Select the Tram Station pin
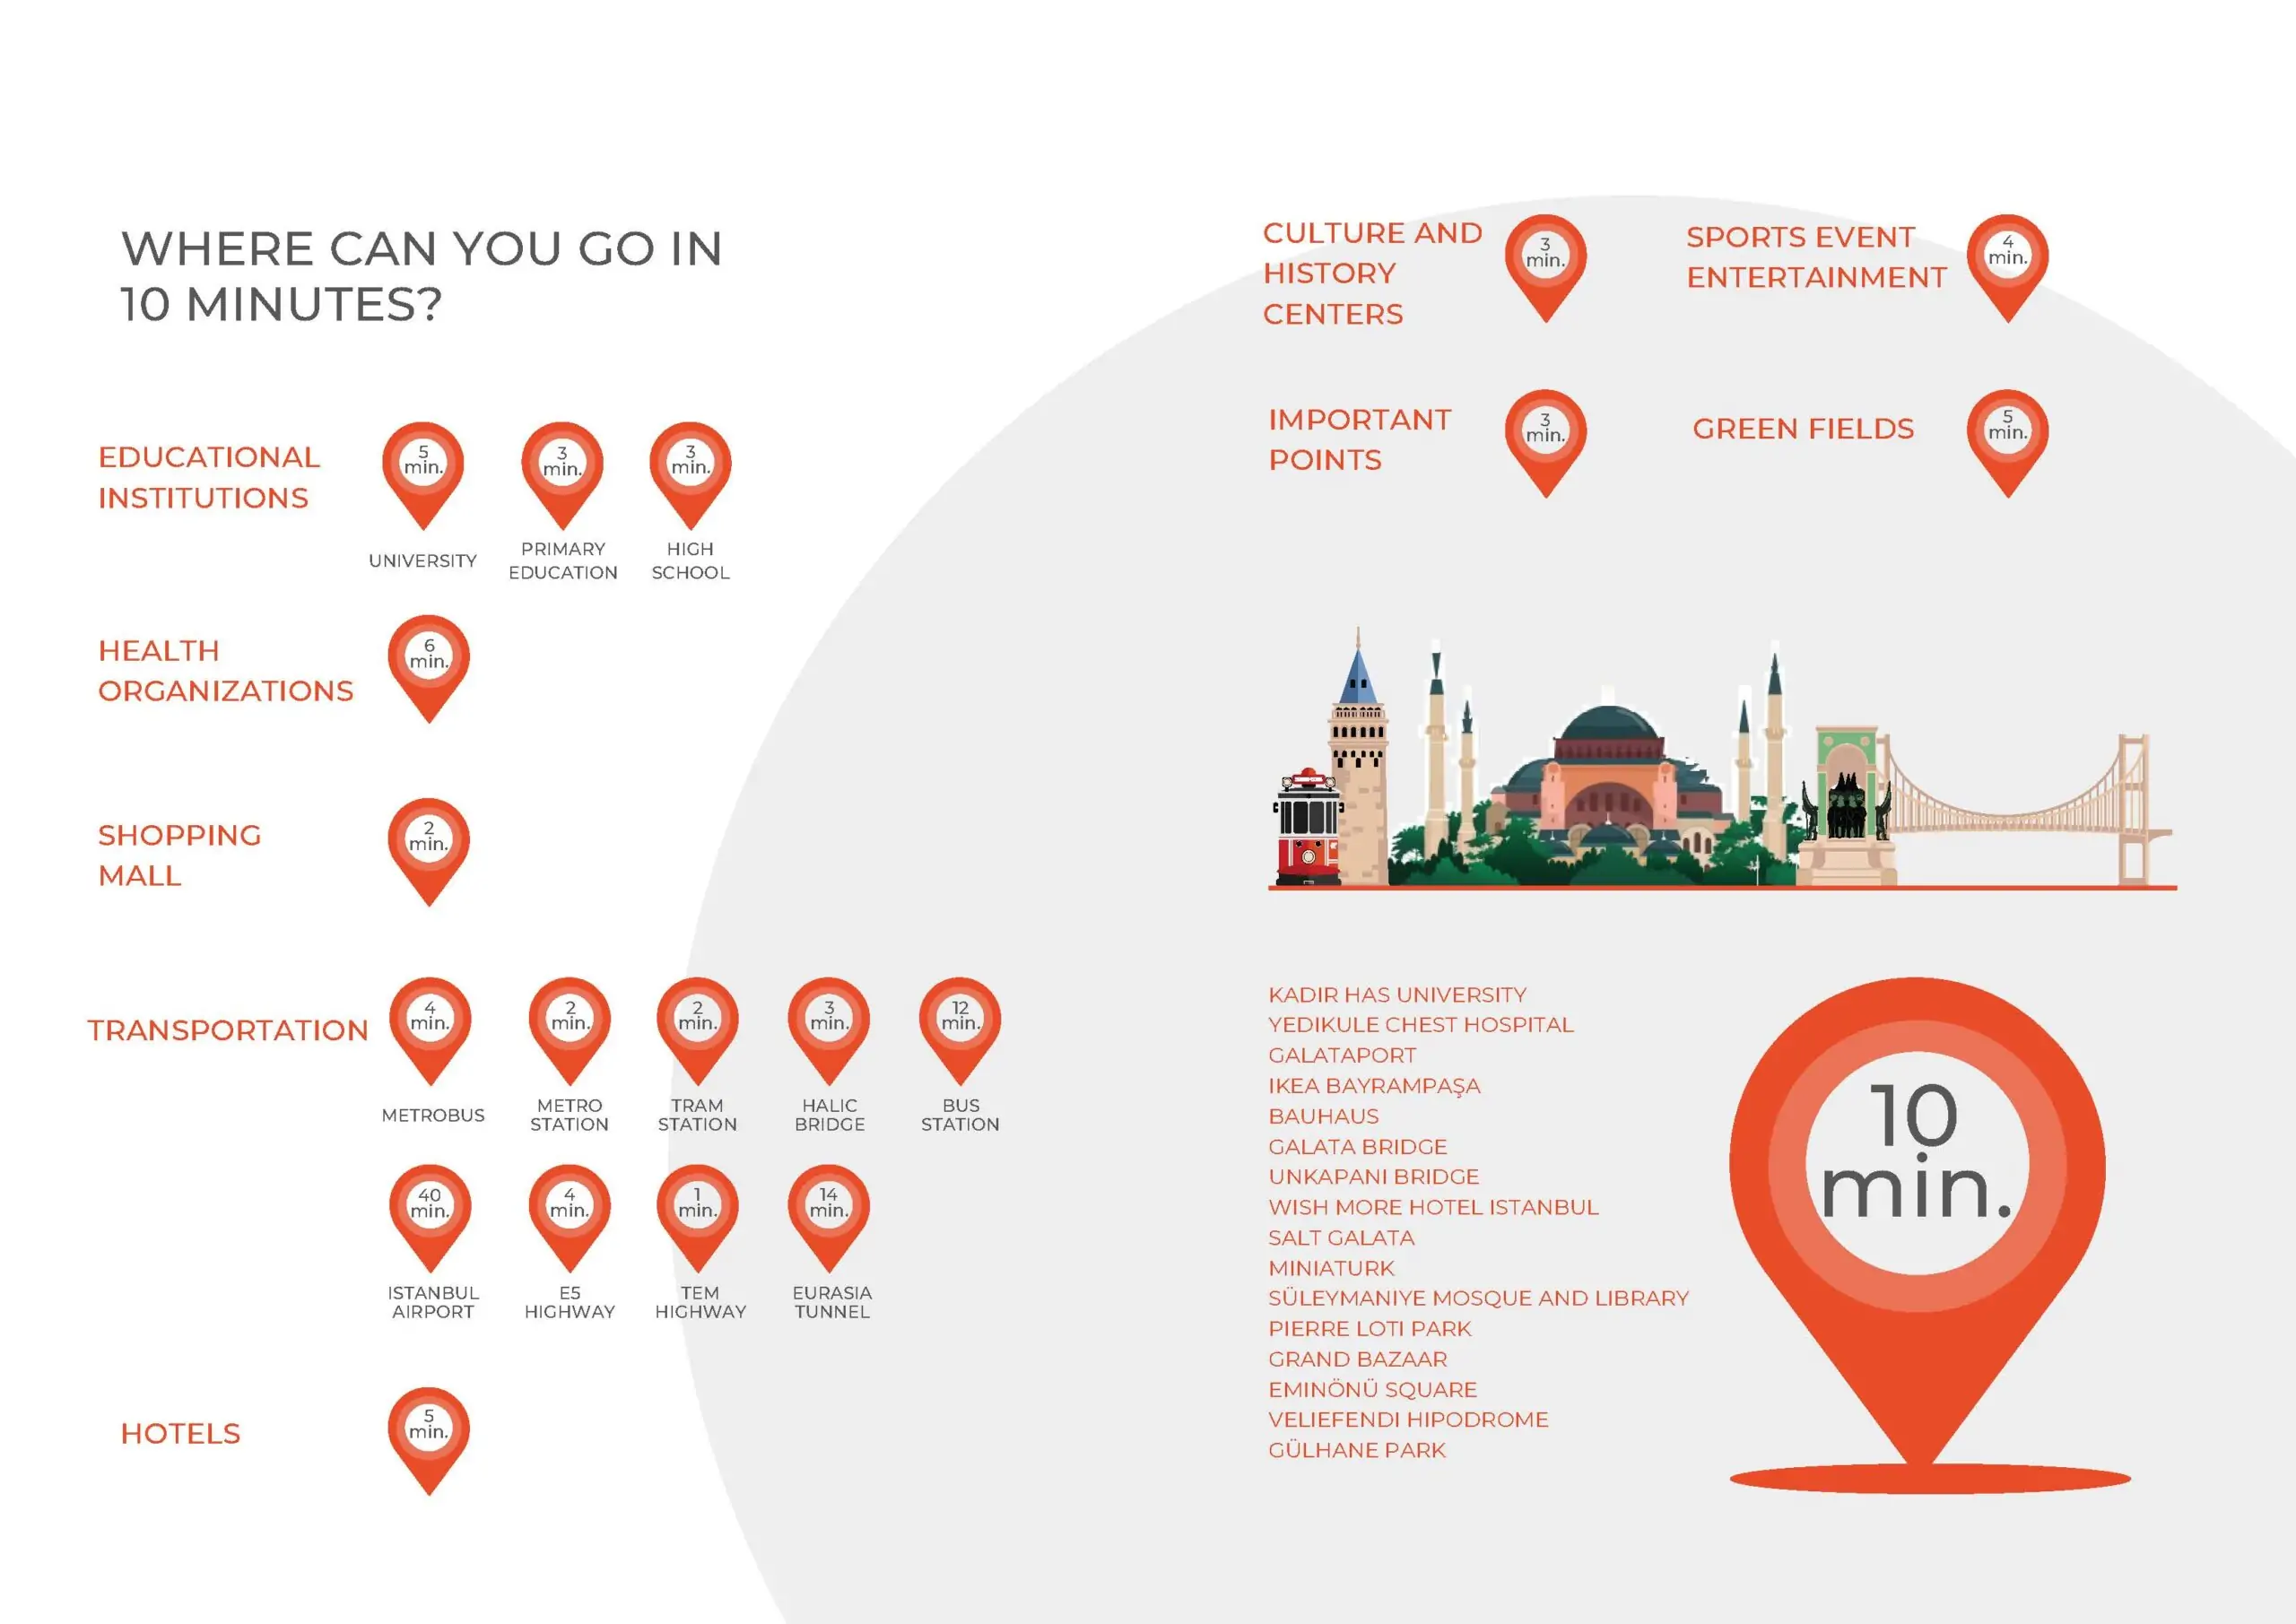 pyautogui.click(x=698, y=1031)
